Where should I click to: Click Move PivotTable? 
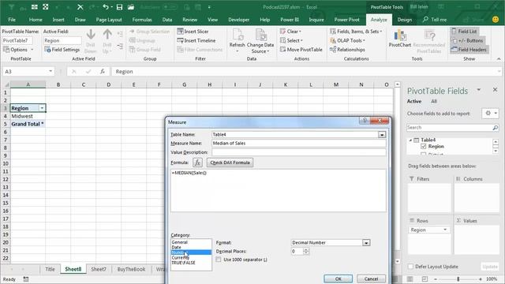point(301,50)
